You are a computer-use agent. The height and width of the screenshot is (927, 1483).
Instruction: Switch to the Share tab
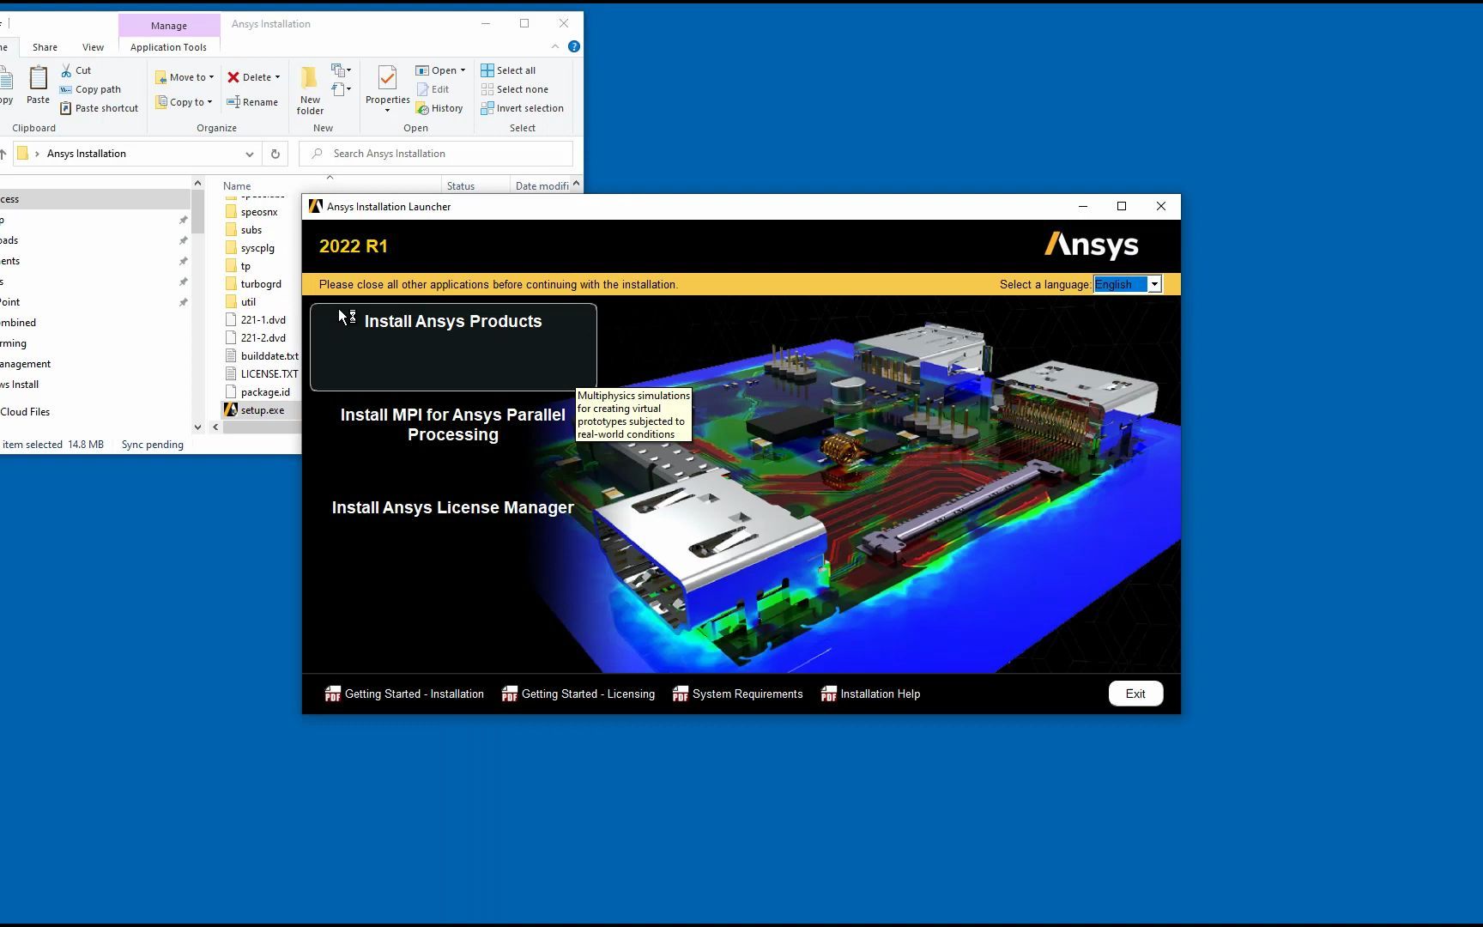[x=44, y=47]
